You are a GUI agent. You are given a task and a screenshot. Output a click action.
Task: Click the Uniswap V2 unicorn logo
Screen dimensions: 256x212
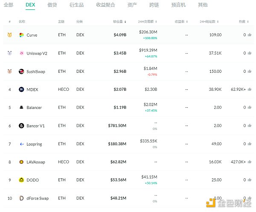21,53
